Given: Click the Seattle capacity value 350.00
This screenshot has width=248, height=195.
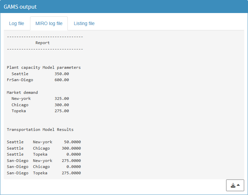Looking at the screenshot, I should (x=62, y=74).
